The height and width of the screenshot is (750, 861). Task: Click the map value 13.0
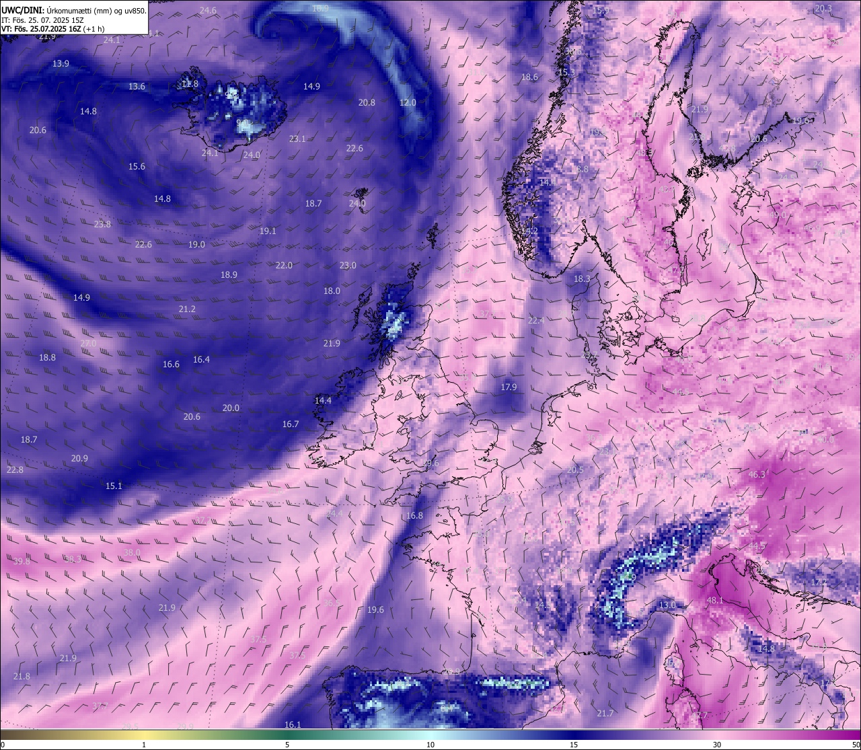(667, 605)
